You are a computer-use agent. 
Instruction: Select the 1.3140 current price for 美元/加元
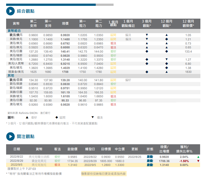coord(65,59)
